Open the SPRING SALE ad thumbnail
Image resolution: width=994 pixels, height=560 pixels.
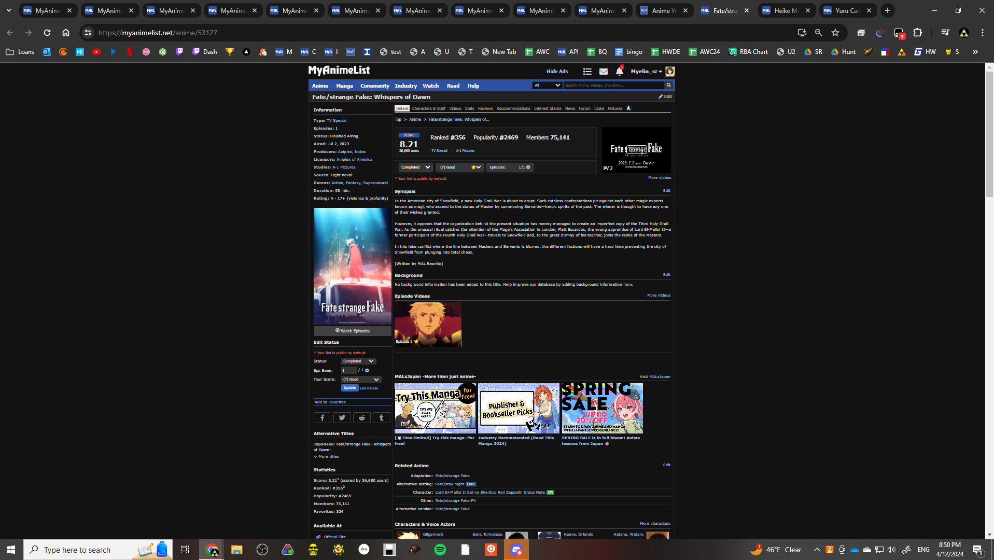click(602, 408)
